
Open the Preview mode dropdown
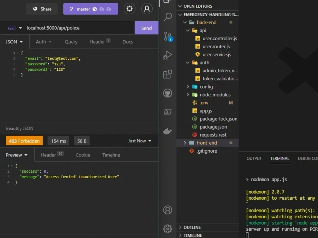[x=17, y=155]
